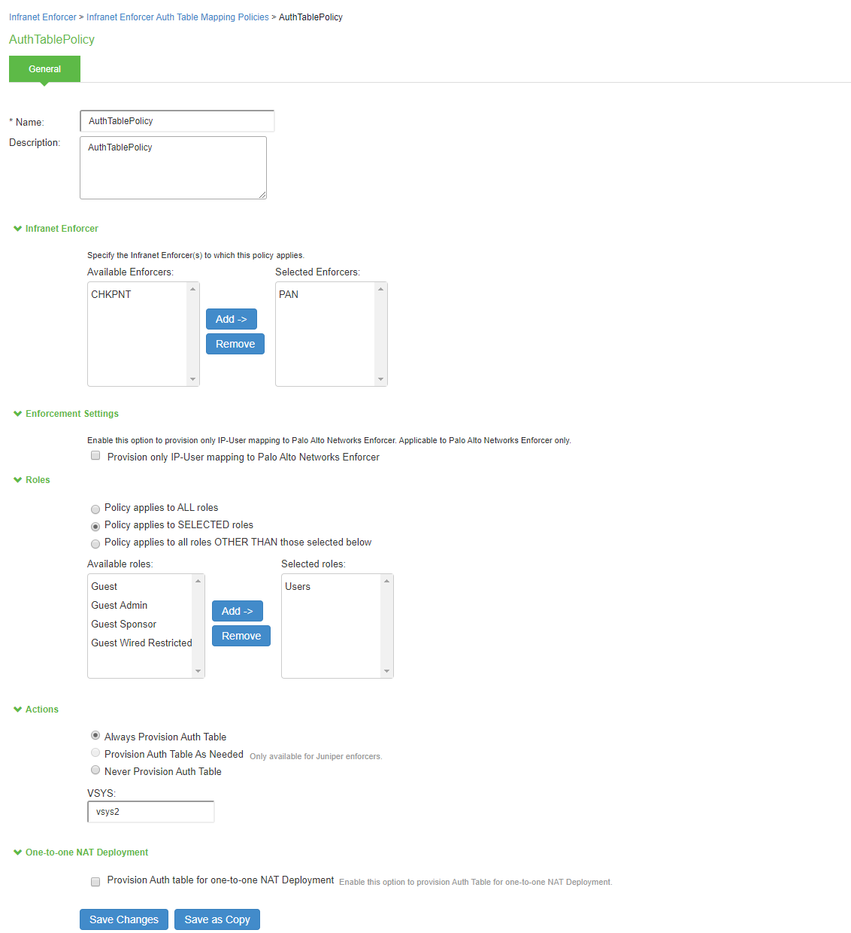Select Policy applies to SELECTED roles
The height and width of the screenshot is (933, 851).
click(x=95, y=527)
